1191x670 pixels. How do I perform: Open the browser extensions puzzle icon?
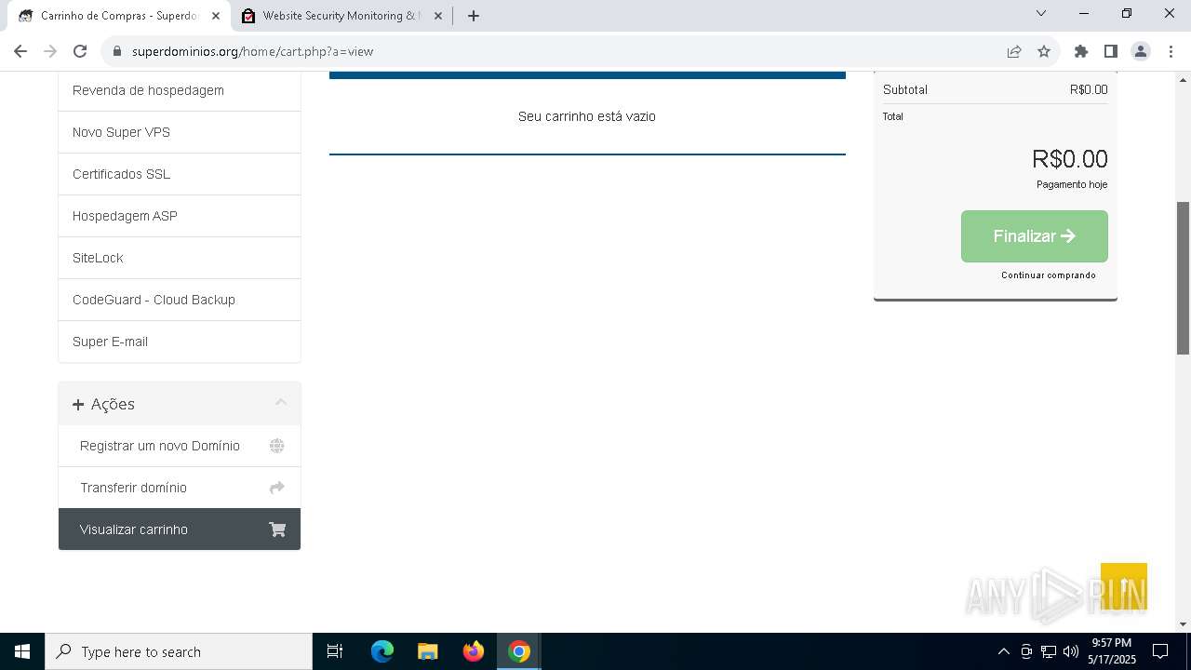tap(1081, 51)
